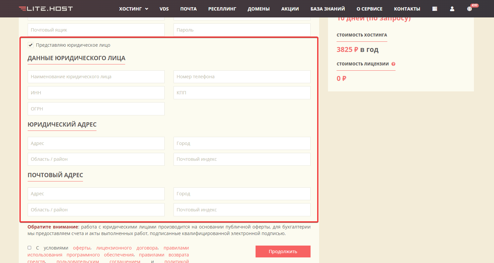This screenshot has width=494, height=263.
Task: Open the лицензионного договора link
Action: [x=127, y=248]
